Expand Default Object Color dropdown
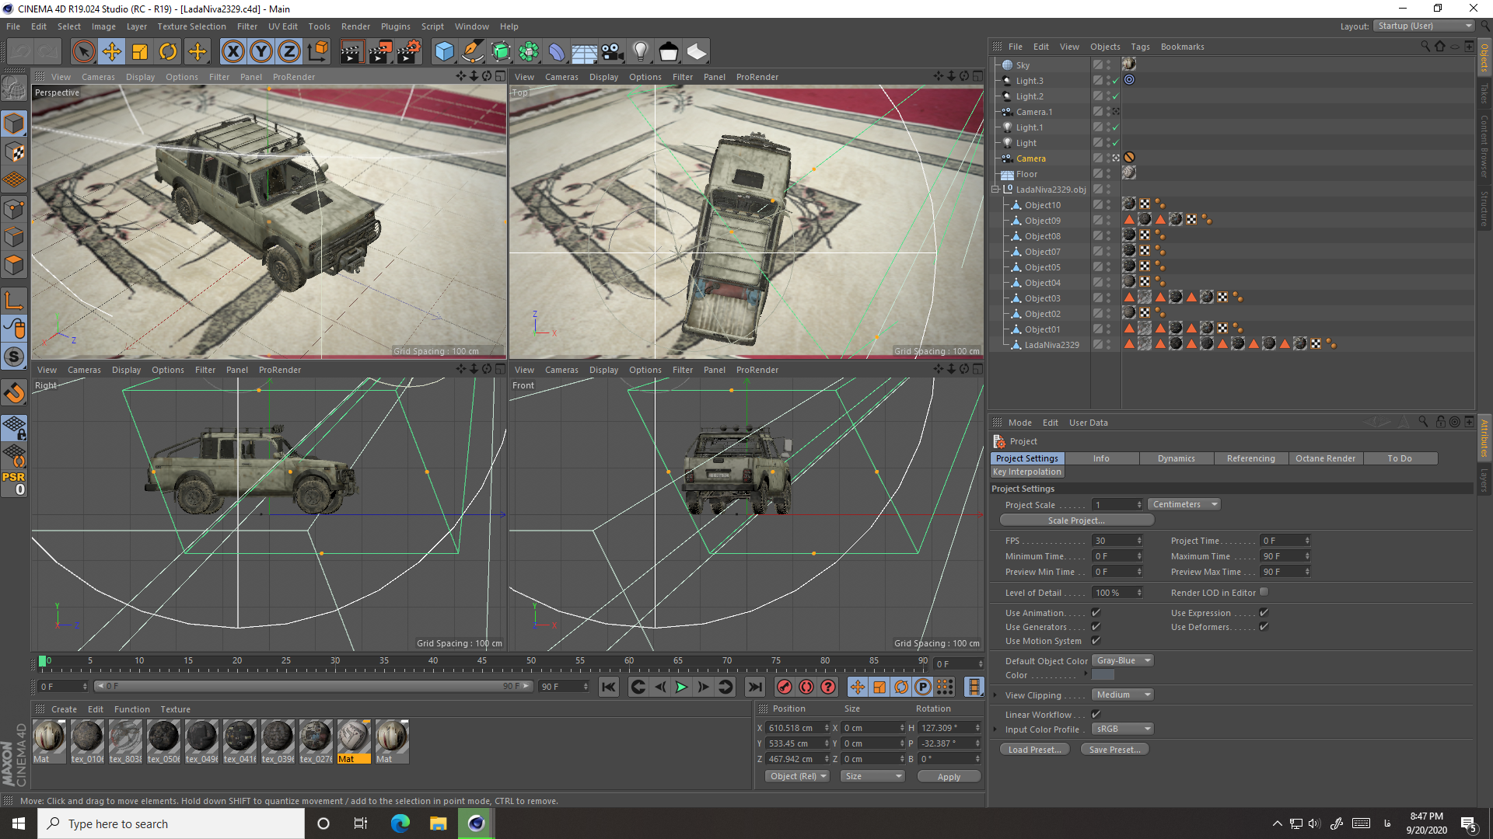This screenshot has width=1493, height=839. 1148,660
